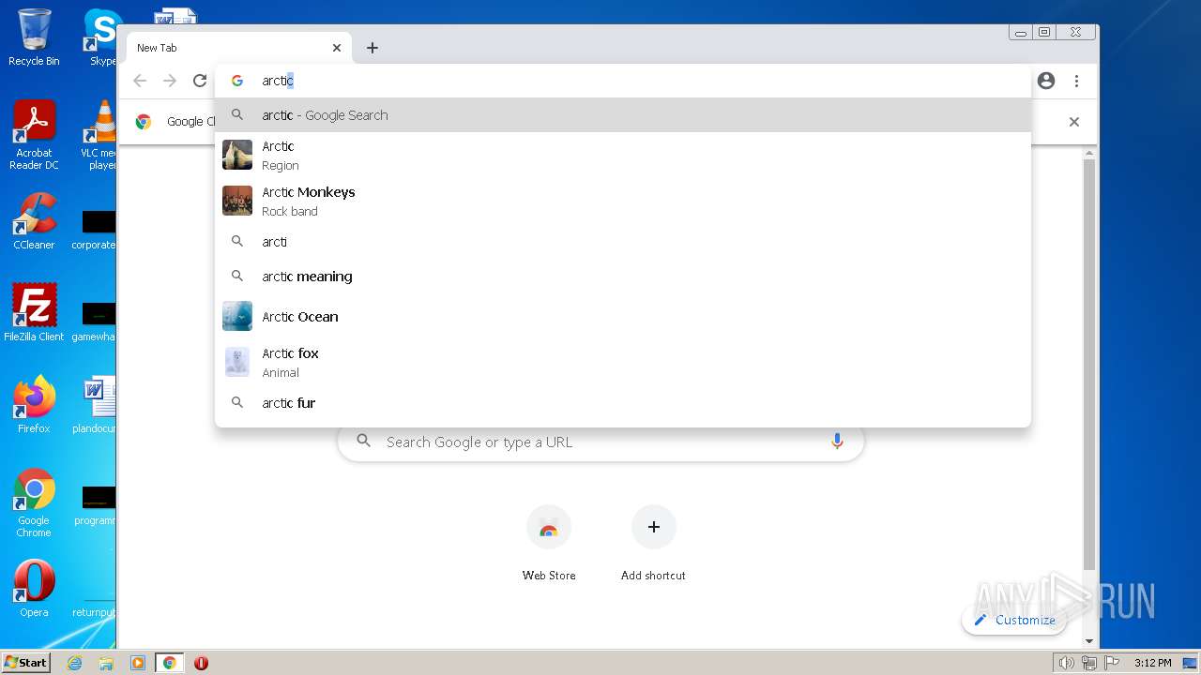Screen dimensions: 1201x675
Task: Click the scrollbar down arrow
Action: (x=1089, y=641)
